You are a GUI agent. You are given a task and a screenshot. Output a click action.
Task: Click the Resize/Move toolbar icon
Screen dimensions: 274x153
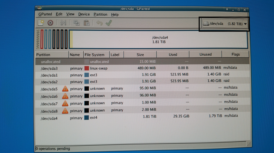(x=63, y=23)
